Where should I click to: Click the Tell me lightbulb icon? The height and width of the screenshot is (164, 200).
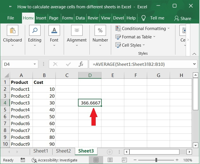pos(143,18)
